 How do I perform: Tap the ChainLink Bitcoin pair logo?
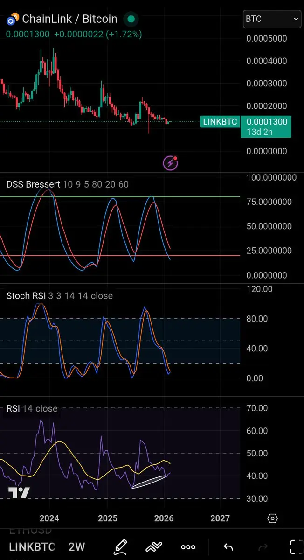click(12, 19)
